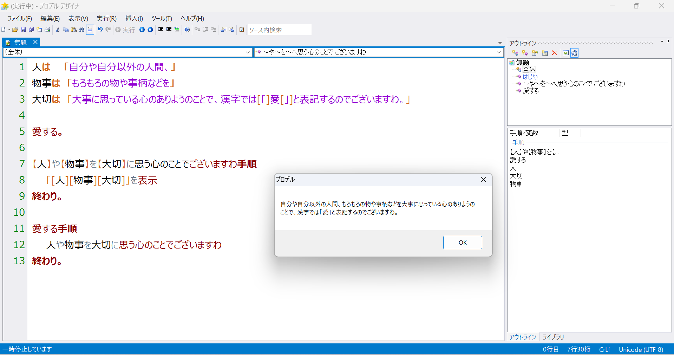The height and width of the screenshot is (355, 674).
Task: Print the source code
Action: pos(47,30)
